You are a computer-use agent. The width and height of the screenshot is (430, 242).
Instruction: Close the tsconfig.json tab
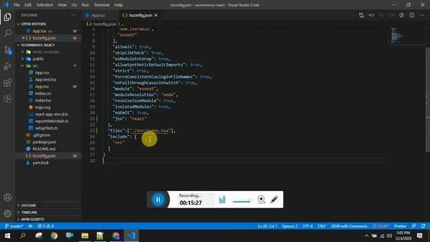pyautogui.click(x=156, y=15)
